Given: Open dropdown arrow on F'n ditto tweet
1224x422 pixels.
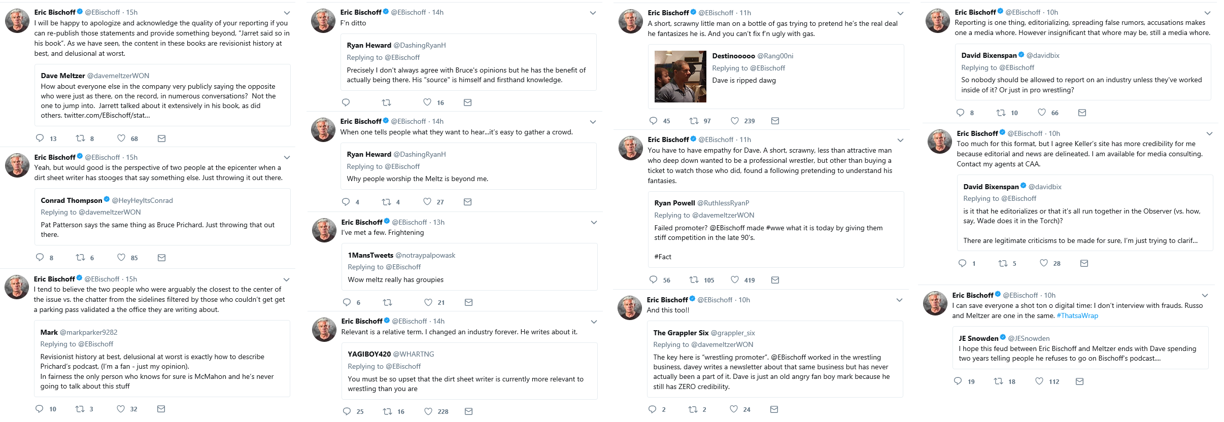Looking at the screenshot, I should click(593, 13).
